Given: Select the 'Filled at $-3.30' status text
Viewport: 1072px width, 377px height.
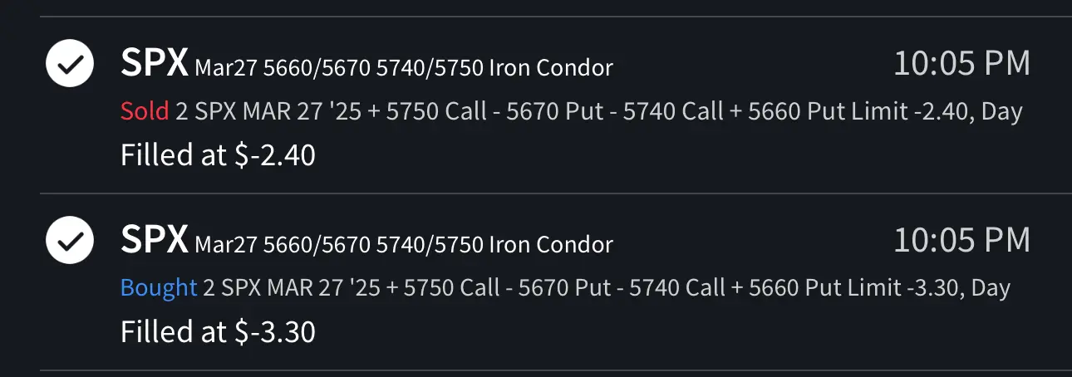Looking at the screenshot, I should click(x=218, y=332).
